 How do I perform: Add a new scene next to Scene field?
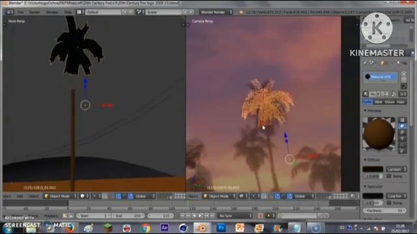pos(185,12)
